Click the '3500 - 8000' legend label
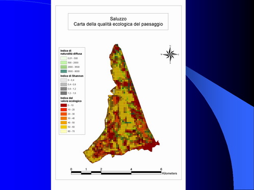The height and width of the screenshot is (190, 254). (x=74, y=71)
